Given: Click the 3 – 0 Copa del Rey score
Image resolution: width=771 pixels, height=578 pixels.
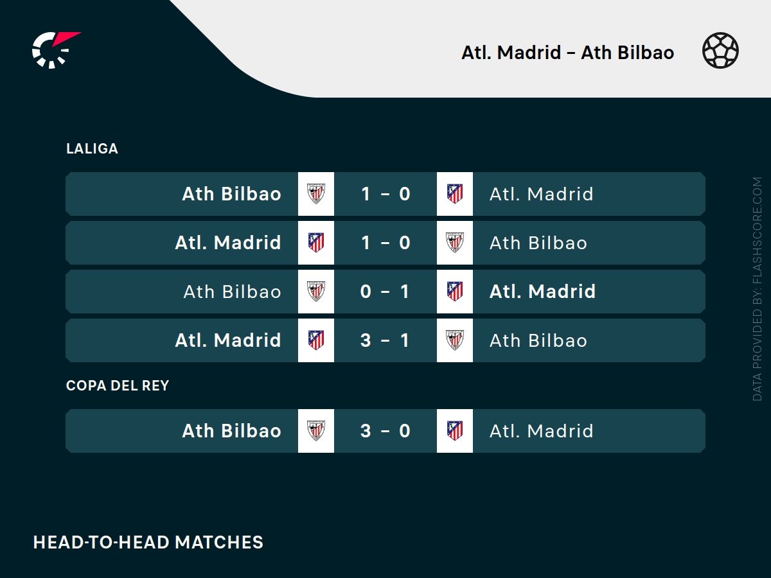Looking at the screenshot, I should tap(385, 431).
